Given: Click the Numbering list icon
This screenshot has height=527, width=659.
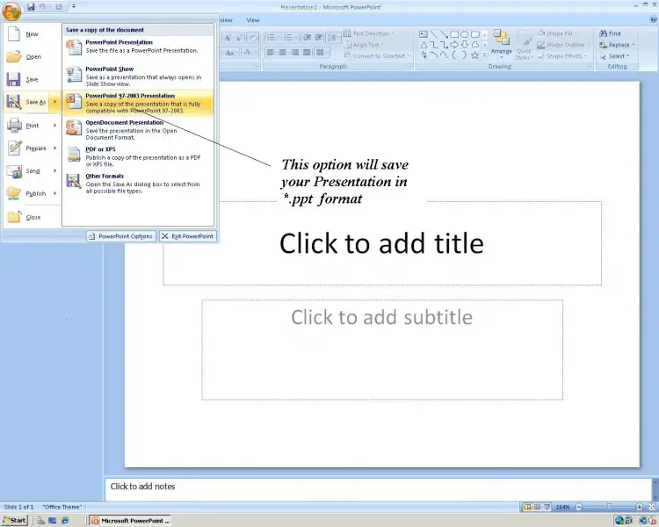Looking at the screenshot, I should coord(290,38).
